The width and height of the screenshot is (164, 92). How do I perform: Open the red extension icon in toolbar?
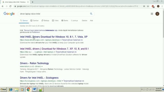coord(153,6)
